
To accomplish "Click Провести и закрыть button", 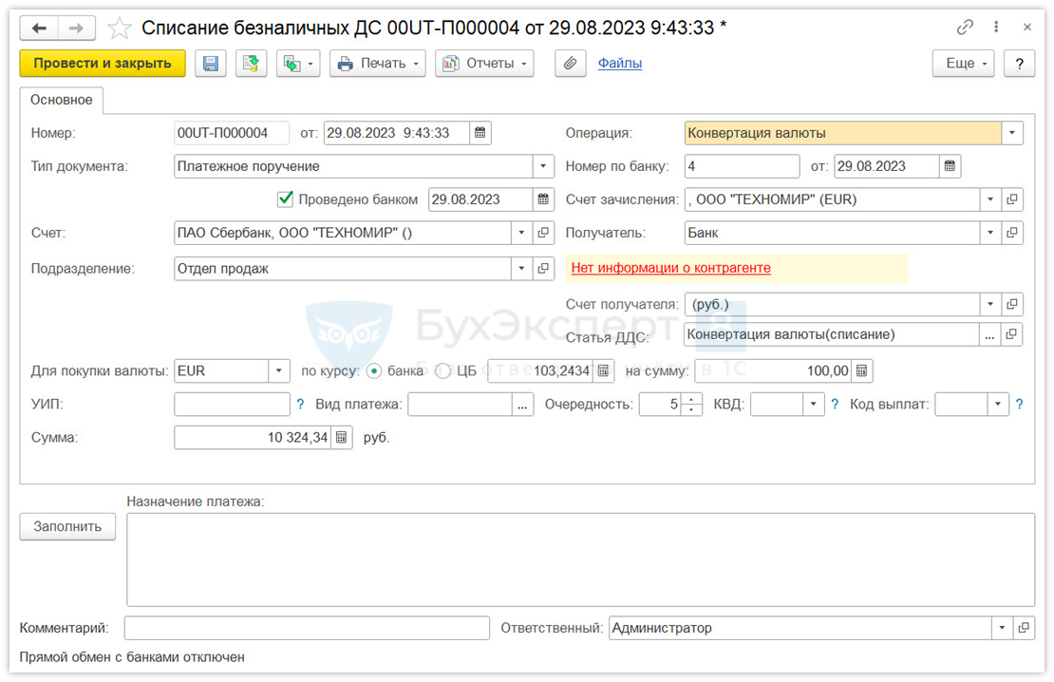I will [x=103, y=64].
